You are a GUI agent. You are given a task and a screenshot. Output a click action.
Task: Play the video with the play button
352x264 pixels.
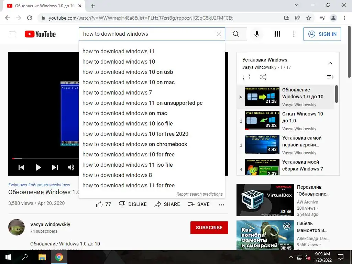(x=38, y=167)
